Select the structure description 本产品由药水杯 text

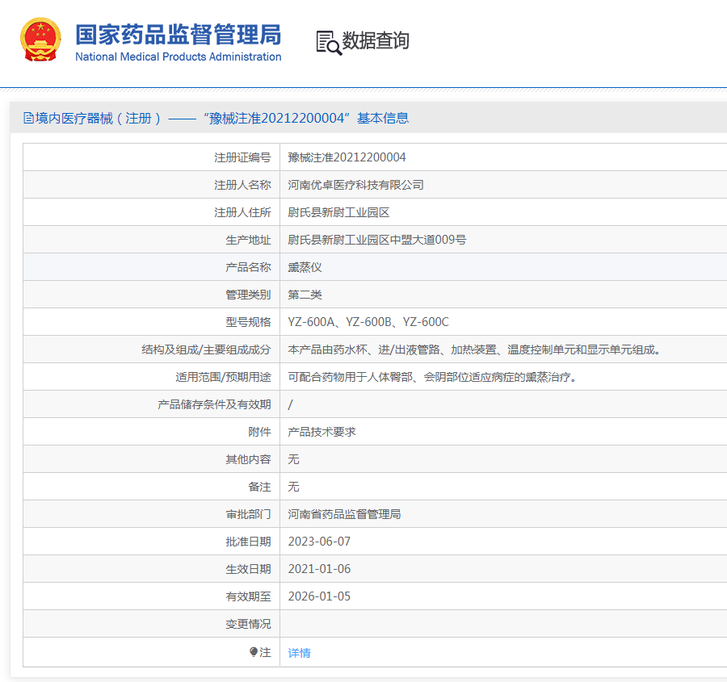pyautogui.click(x=474, y=349)
